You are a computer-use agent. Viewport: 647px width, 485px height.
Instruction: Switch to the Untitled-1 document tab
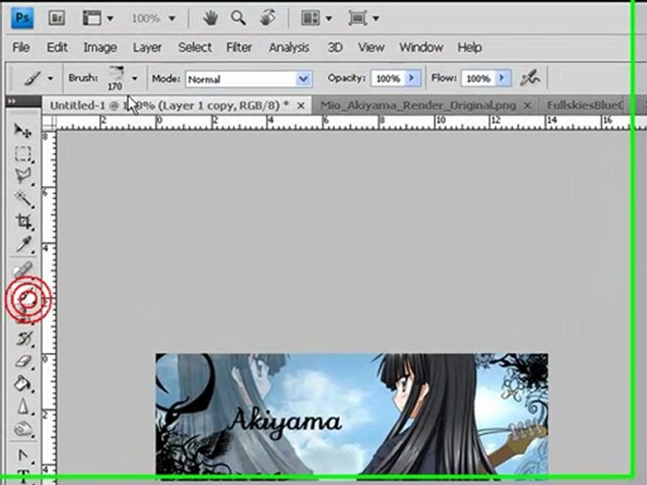[169, 106]
